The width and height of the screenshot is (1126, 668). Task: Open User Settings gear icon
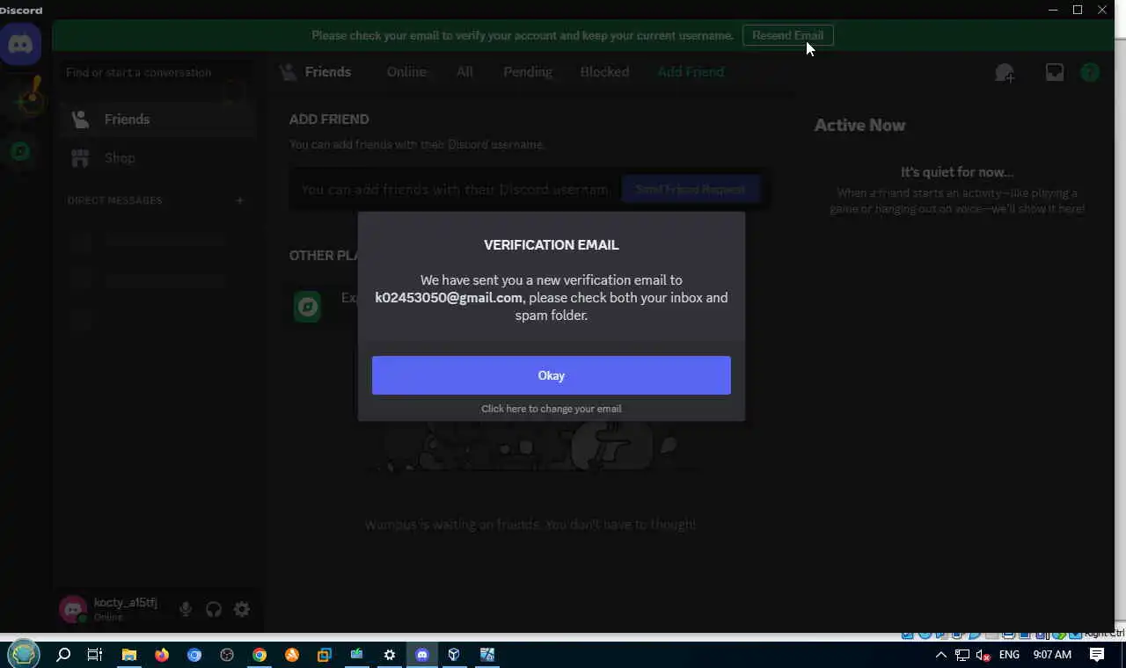pos(242,609)
